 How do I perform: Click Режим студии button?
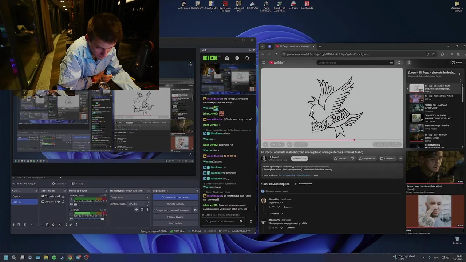coord(175,217)
